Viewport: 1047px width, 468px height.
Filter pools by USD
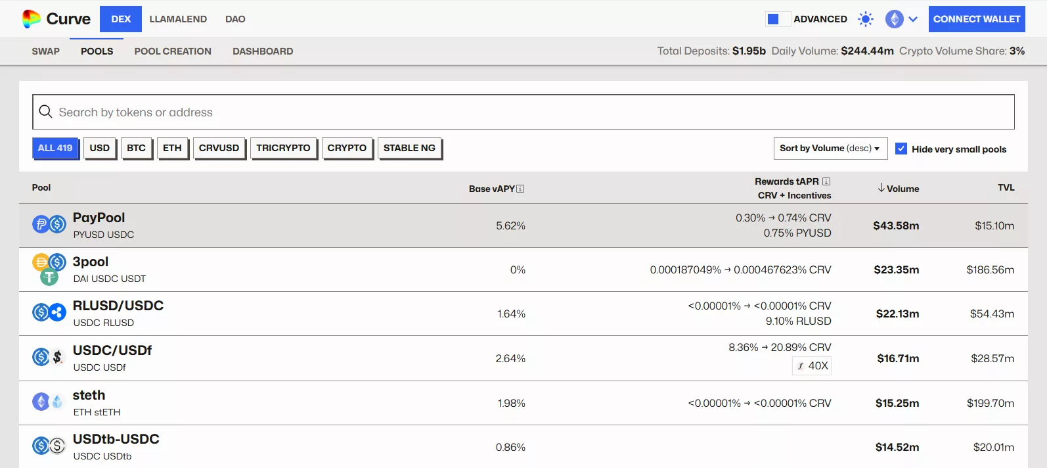[x=100, y=148]
